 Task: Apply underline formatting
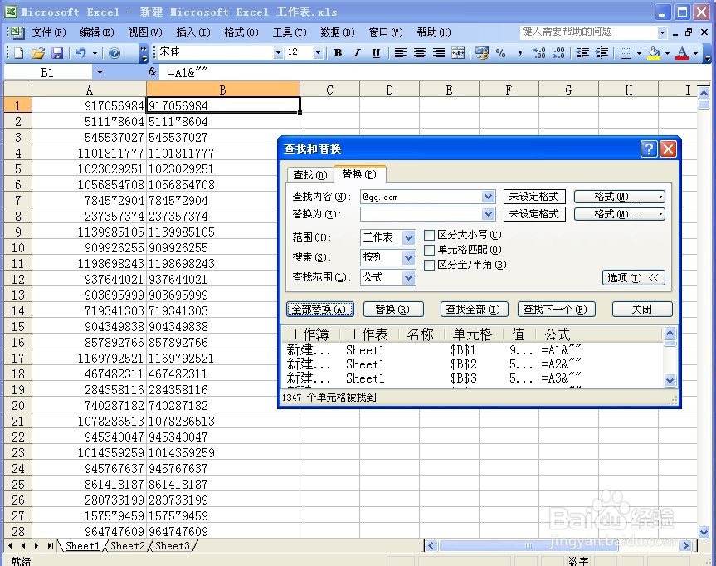point(376,52)
